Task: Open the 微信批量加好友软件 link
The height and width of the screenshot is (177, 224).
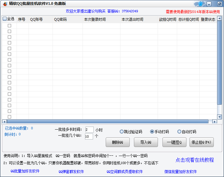Action: (x=180, y=172)
